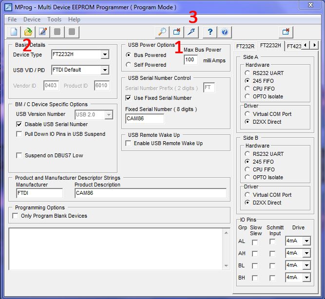Click the first greyed-out save icon

tap(57, 32)
